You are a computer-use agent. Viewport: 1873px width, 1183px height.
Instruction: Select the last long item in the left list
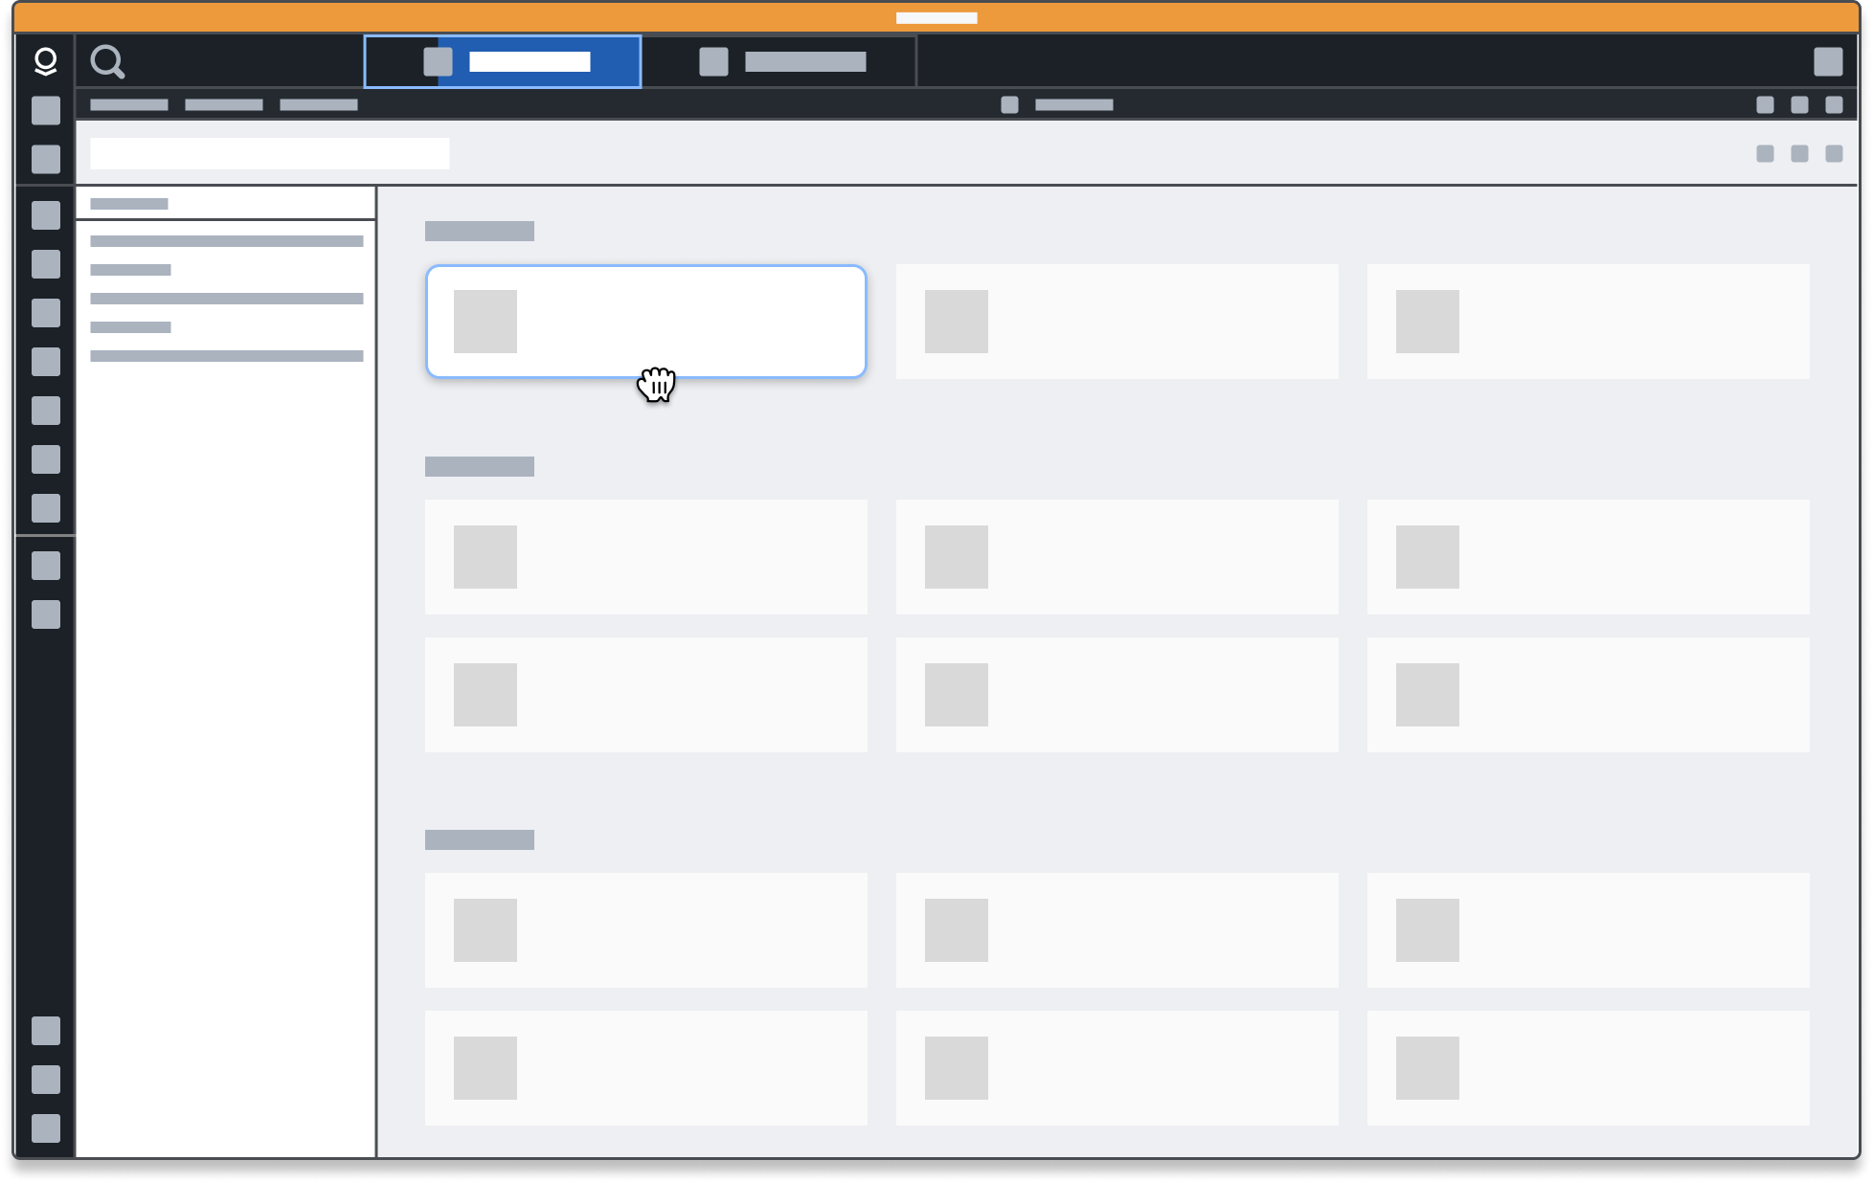click(227, 356)
